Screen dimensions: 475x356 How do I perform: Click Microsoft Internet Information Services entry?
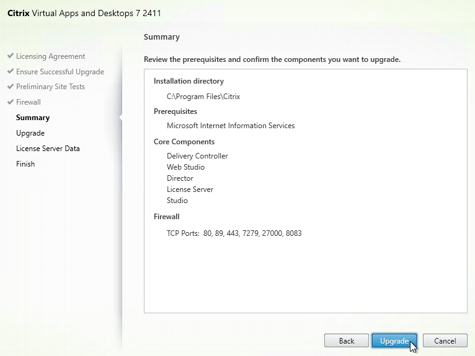click(x=231, y=126)
